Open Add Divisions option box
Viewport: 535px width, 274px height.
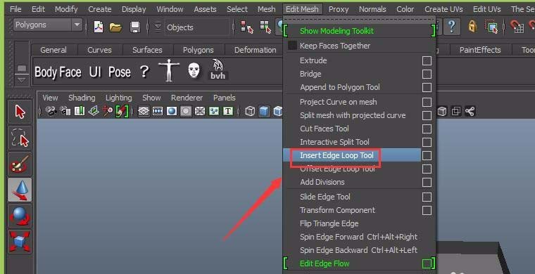[x=427, y=183]
